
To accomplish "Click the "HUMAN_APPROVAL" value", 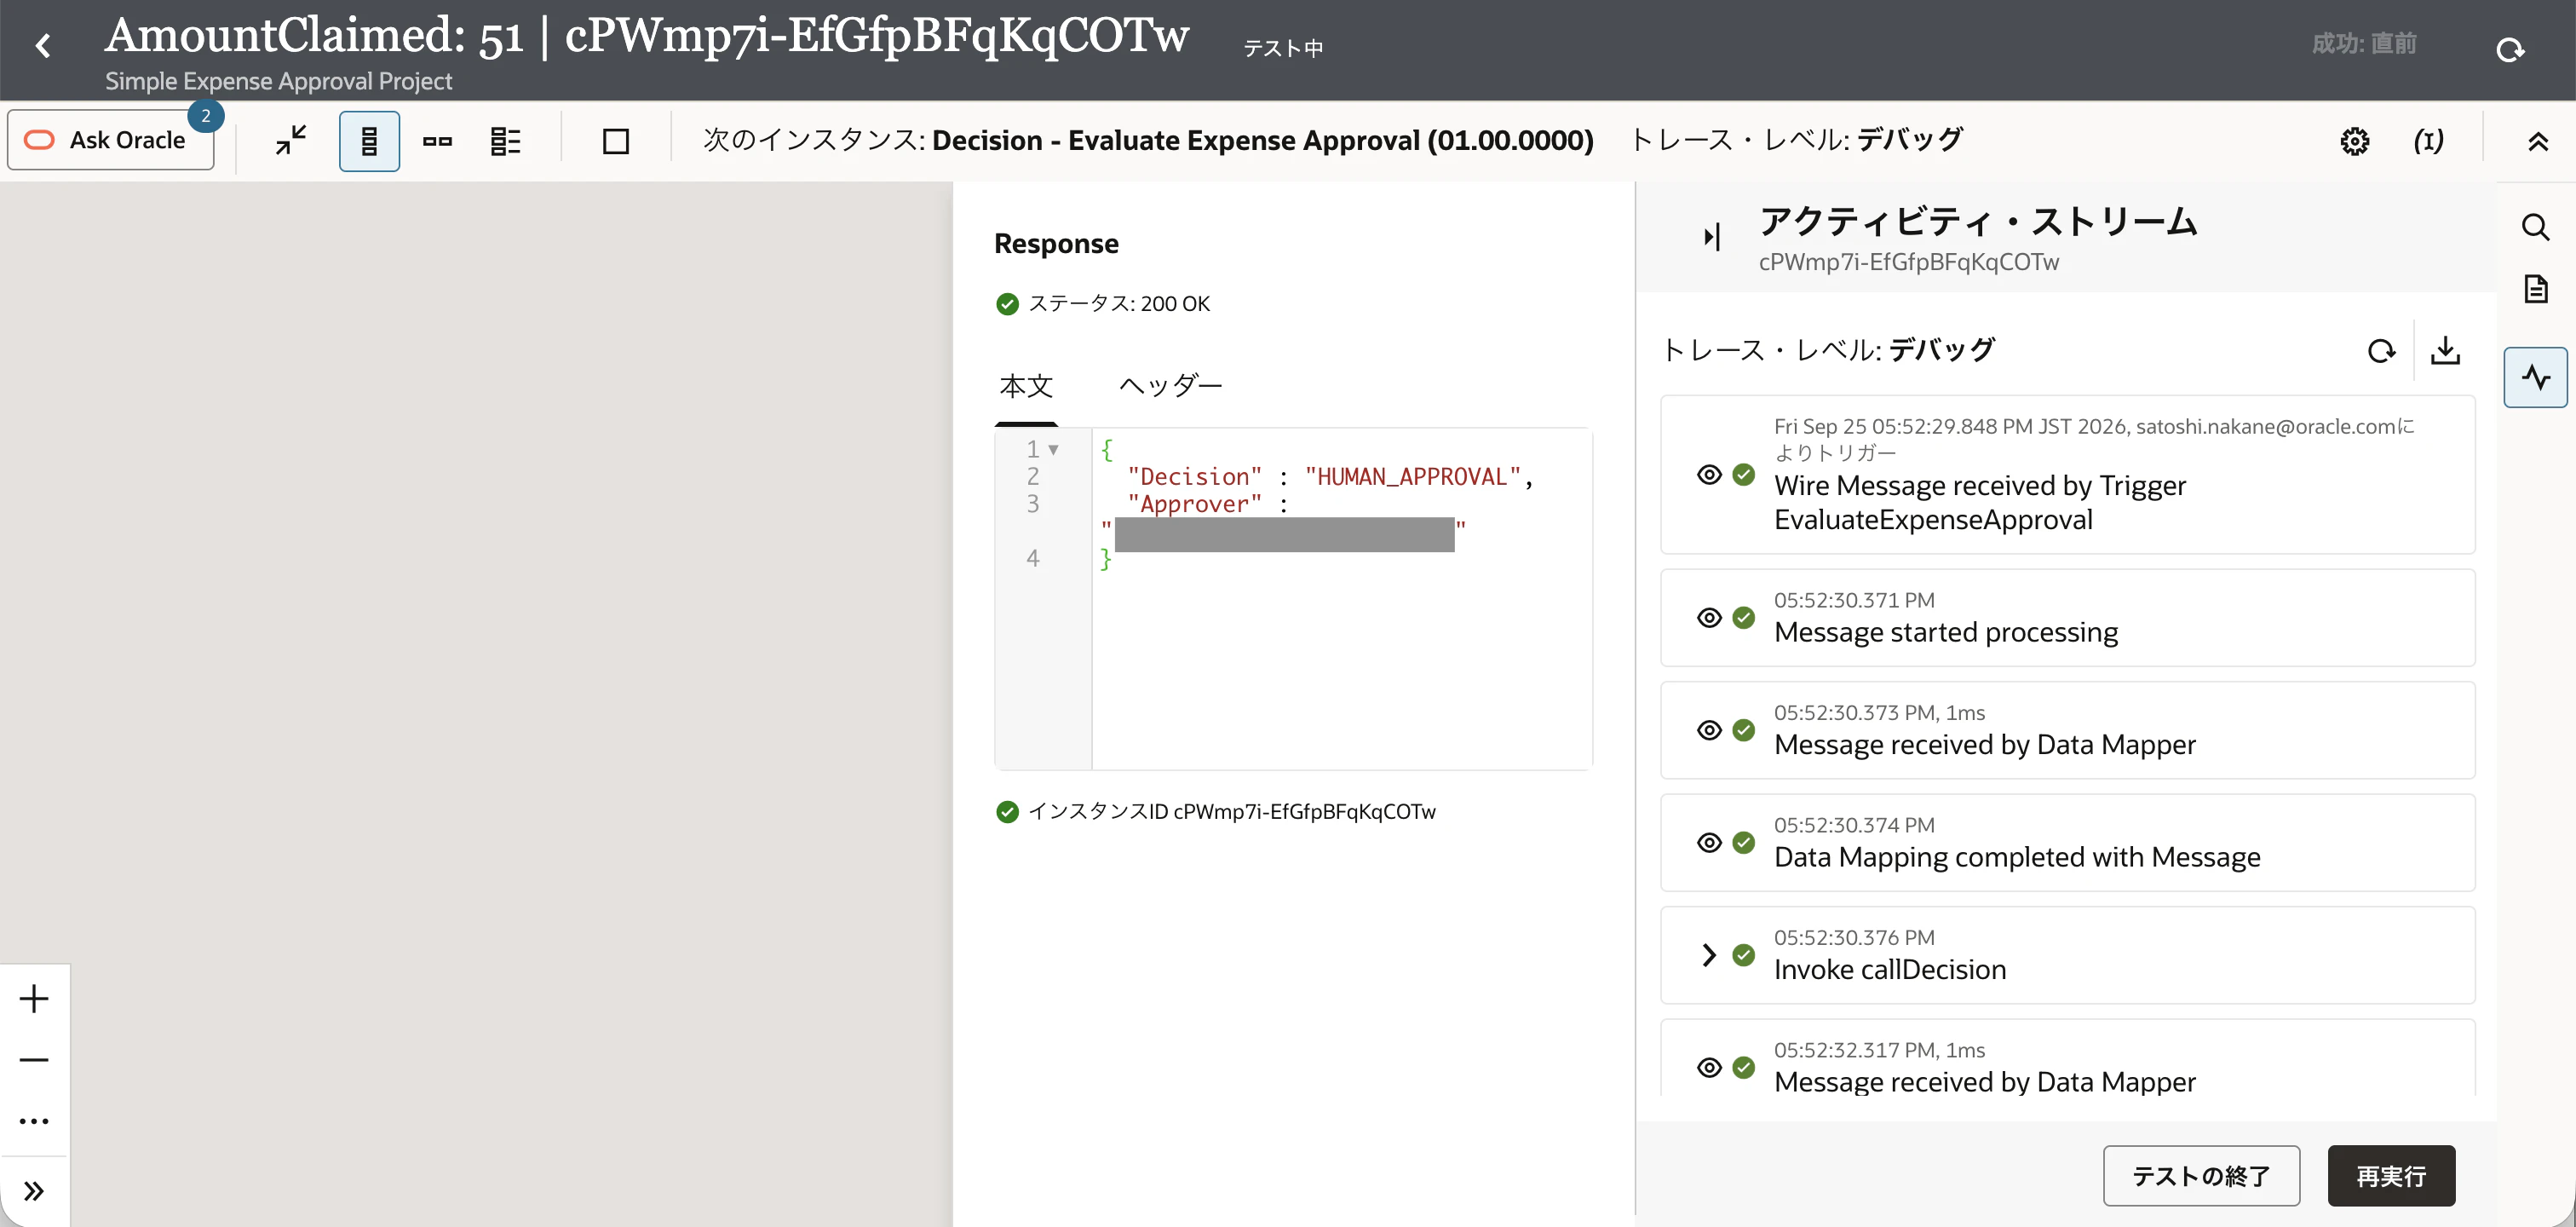I will (x=1412, y=477).
